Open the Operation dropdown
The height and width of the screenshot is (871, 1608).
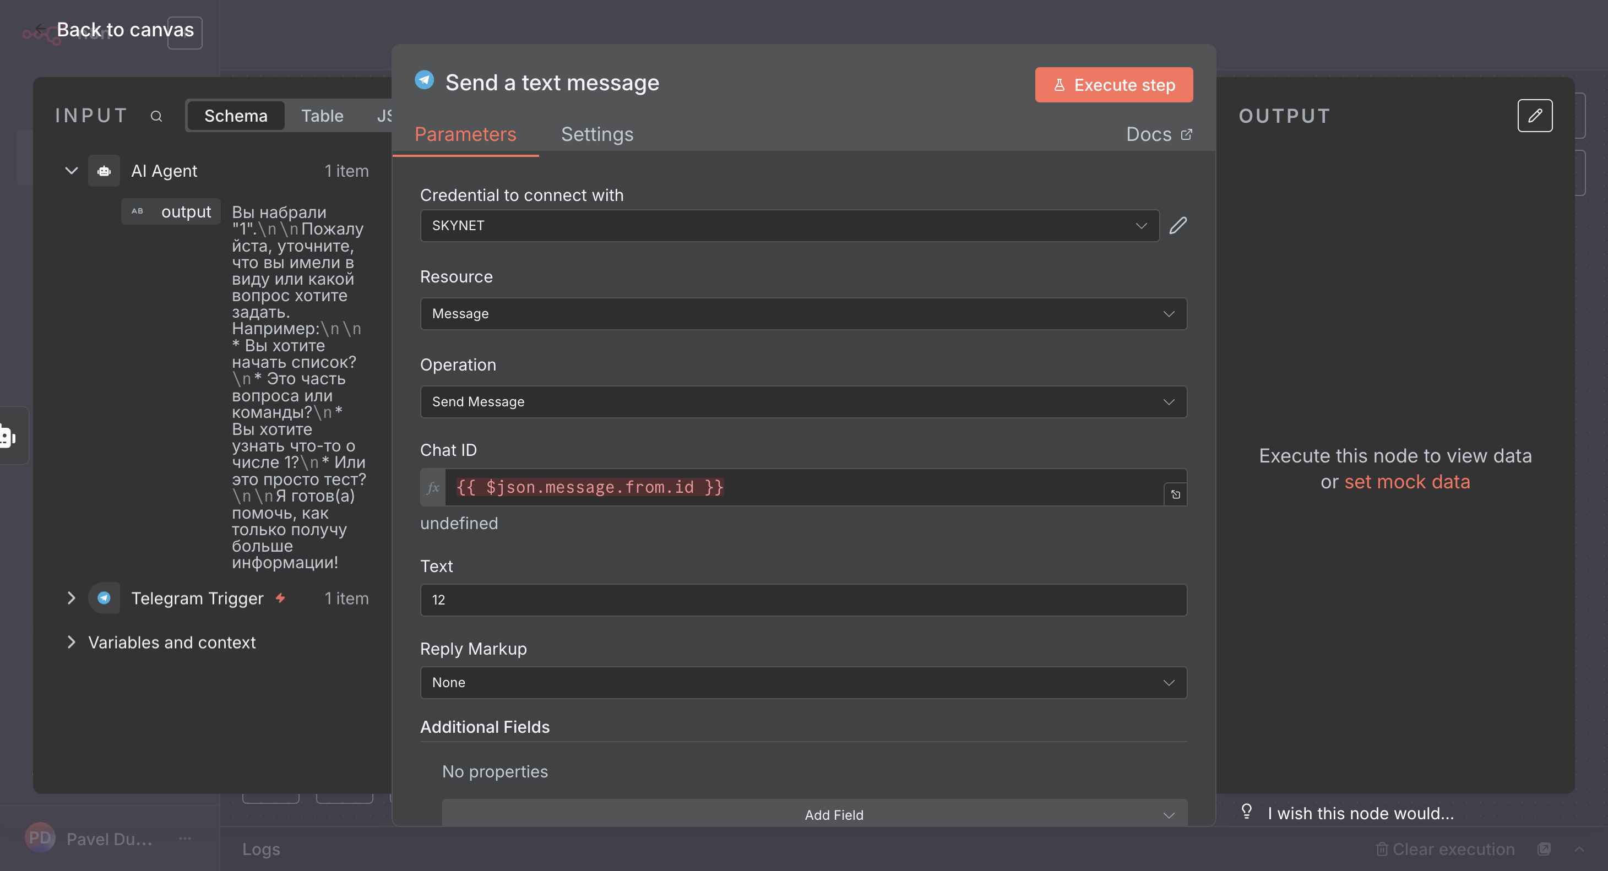coord(803,402)
